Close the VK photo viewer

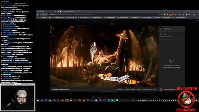(x=197, y=21)
